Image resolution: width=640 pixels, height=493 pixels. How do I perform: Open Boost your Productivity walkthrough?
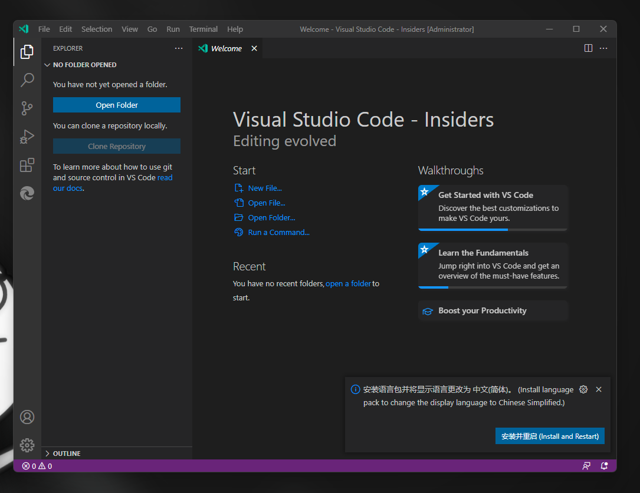click(x=493, y=311)
